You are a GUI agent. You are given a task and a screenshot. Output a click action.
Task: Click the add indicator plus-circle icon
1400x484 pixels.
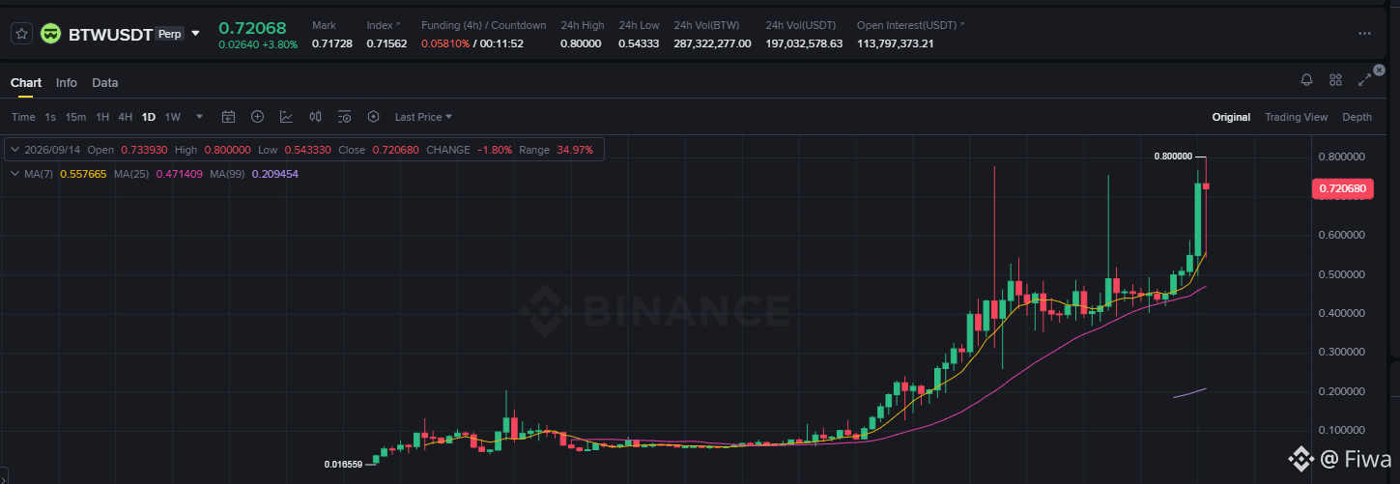coord(258,117)
